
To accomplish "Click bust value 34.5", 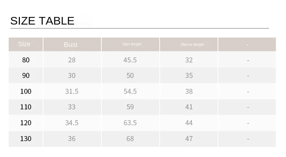I will tap(72, 123).
